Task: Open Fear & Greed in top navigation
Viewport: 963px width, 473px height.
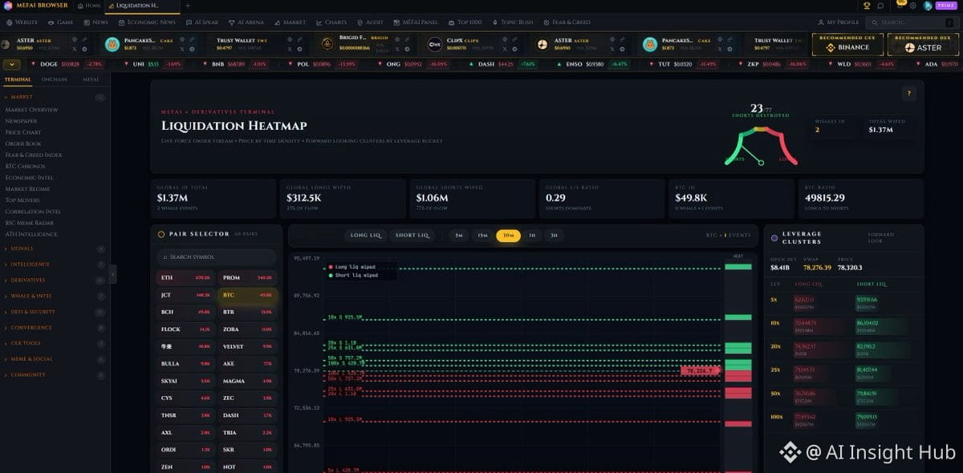Action: (568, 22)
